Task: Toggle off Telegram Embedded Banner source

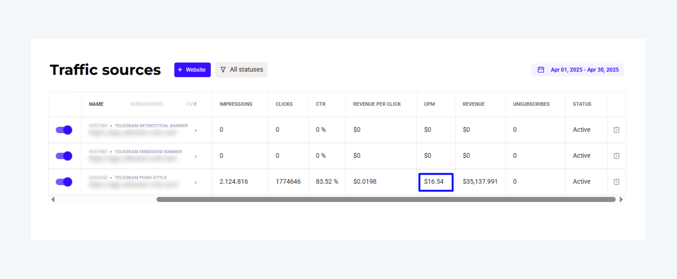Action: point(64,156)
